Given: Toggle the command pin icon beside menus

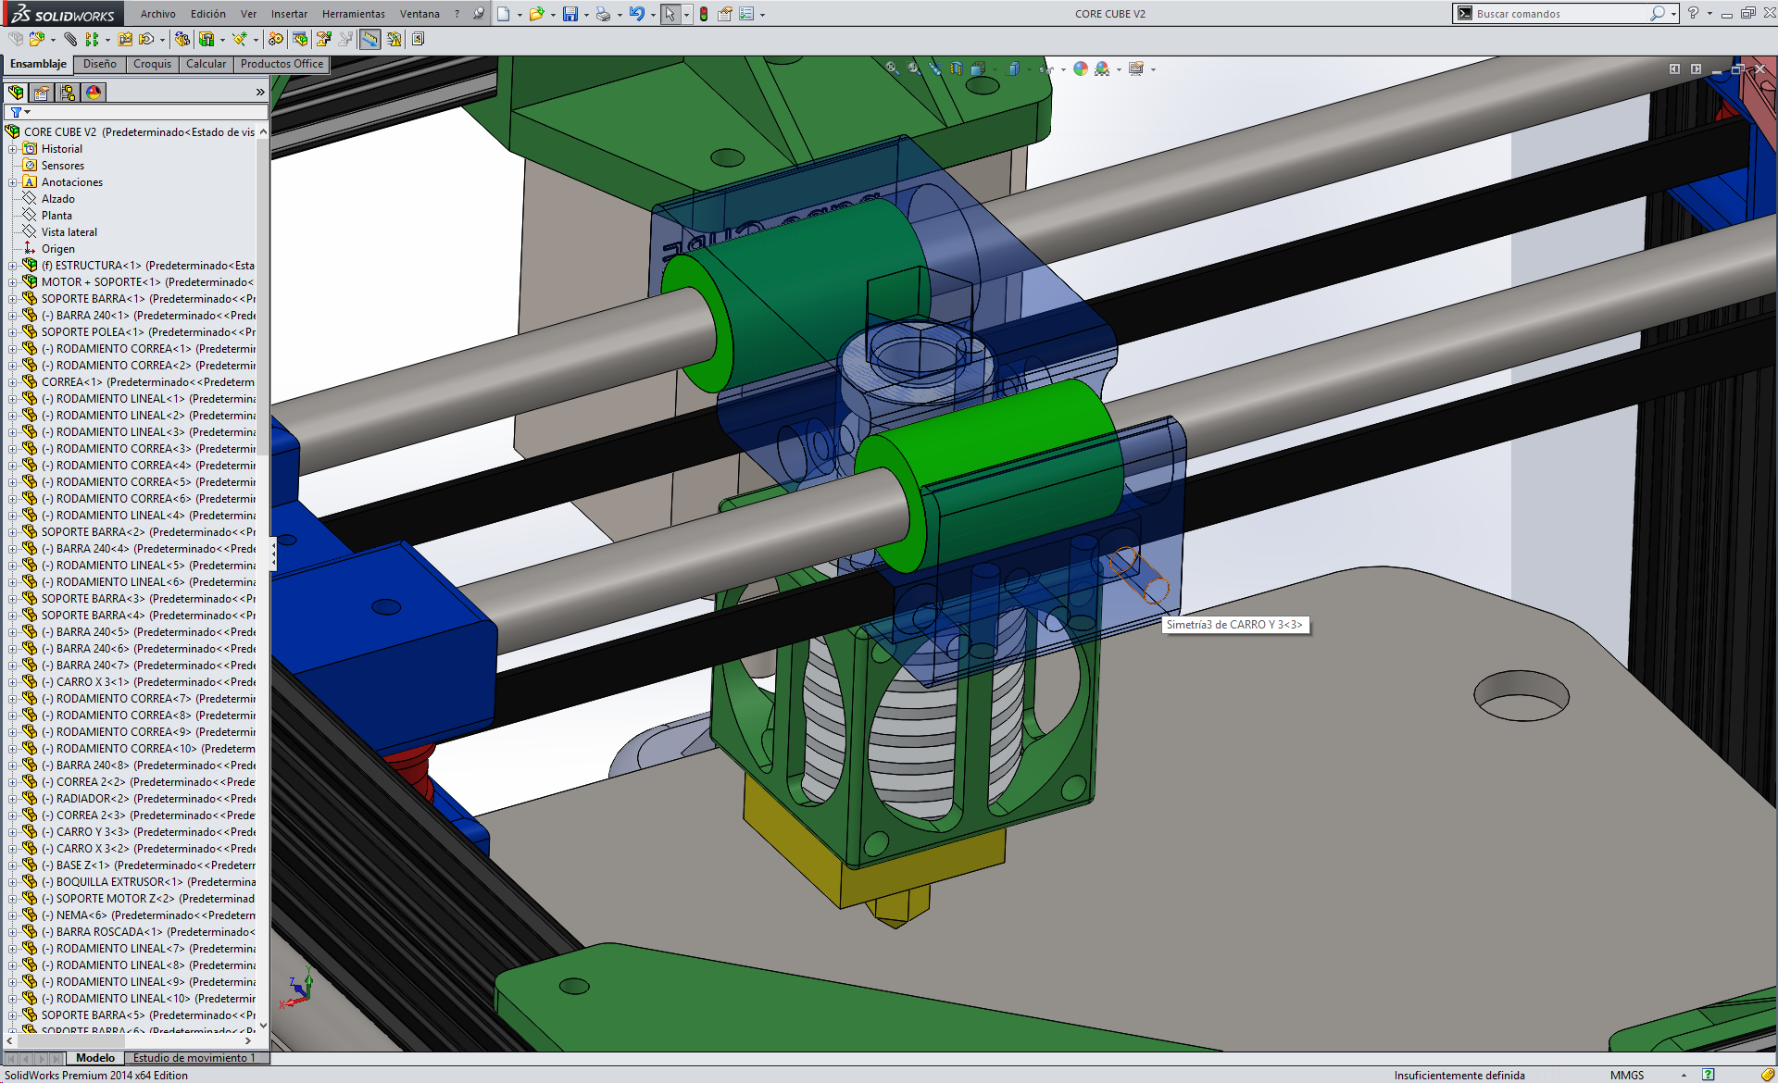Looking at the screenshot, I should [478, 14].
